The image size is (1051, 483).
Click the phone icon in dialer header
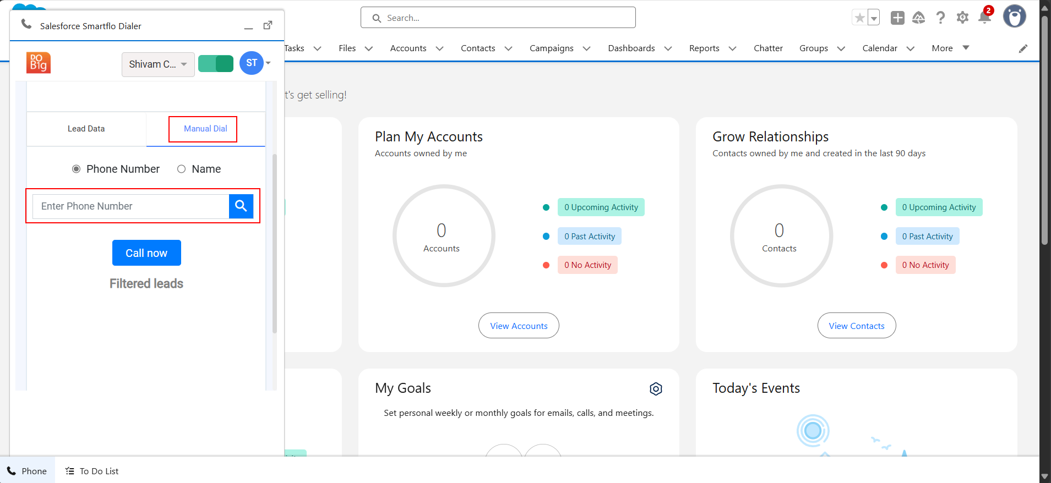tap(26, 24)
